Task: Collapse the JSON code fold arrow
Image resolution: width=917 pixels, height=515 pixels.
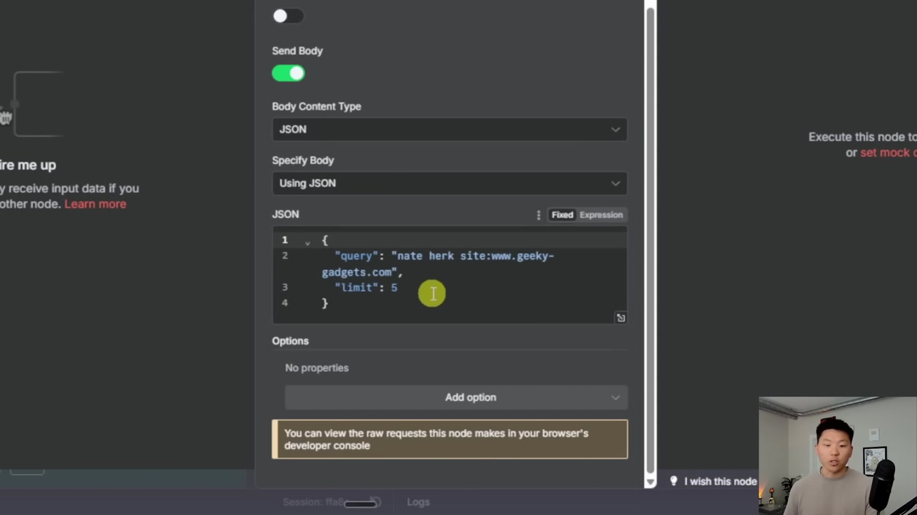Action: (x=308, y=242)
